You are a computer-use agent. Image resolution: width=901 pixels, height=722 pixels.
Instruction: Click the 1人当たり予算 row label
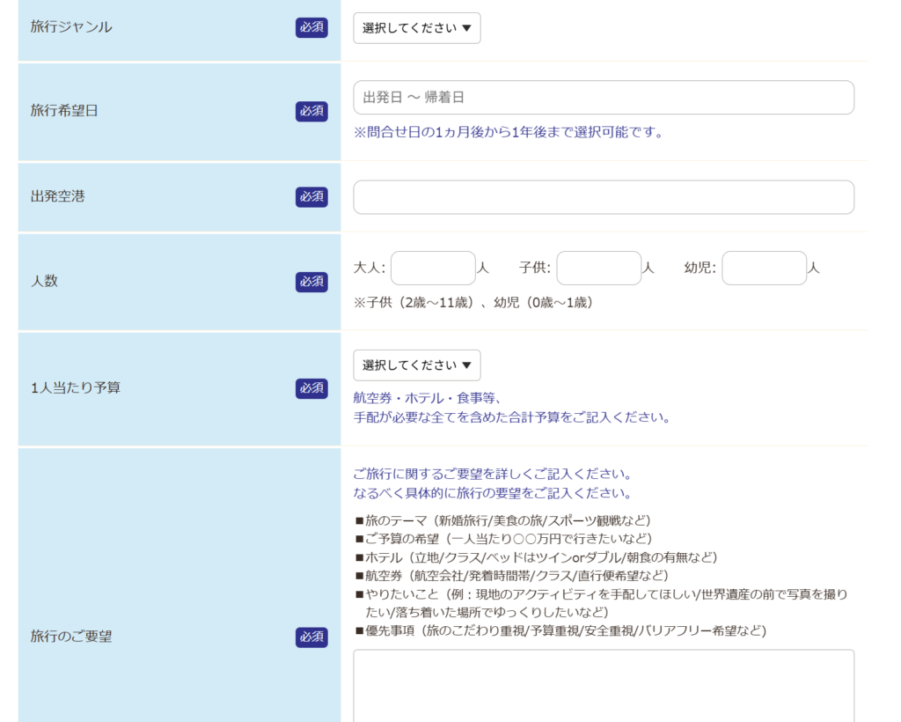[x=75, y=388]
